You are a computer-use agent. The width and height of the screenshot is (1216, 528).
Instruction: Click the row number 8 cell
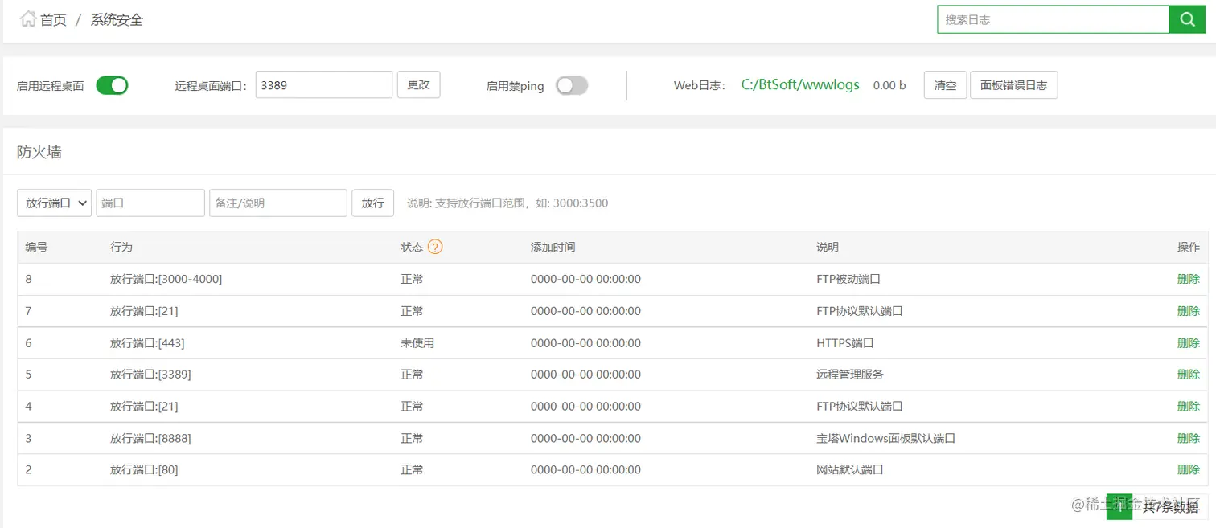(x=29, y=279)
